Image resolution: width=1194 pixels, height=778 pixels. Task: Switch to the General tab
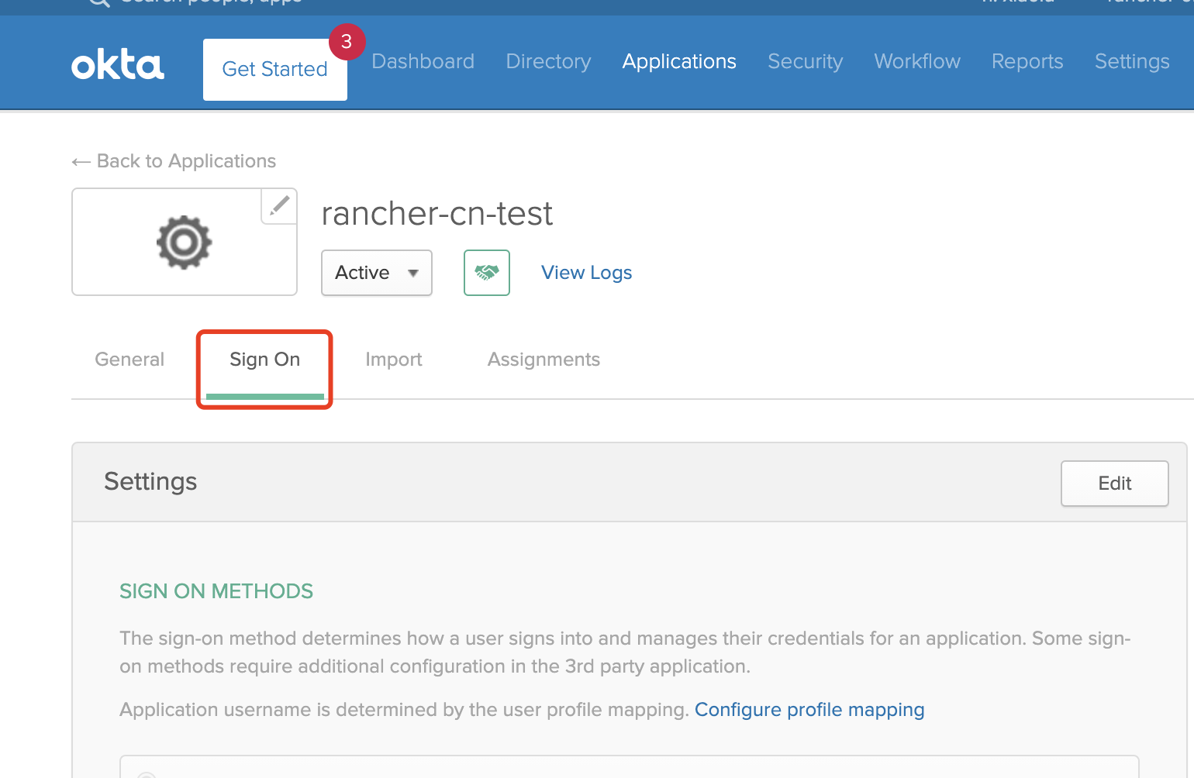pos(129,360)
